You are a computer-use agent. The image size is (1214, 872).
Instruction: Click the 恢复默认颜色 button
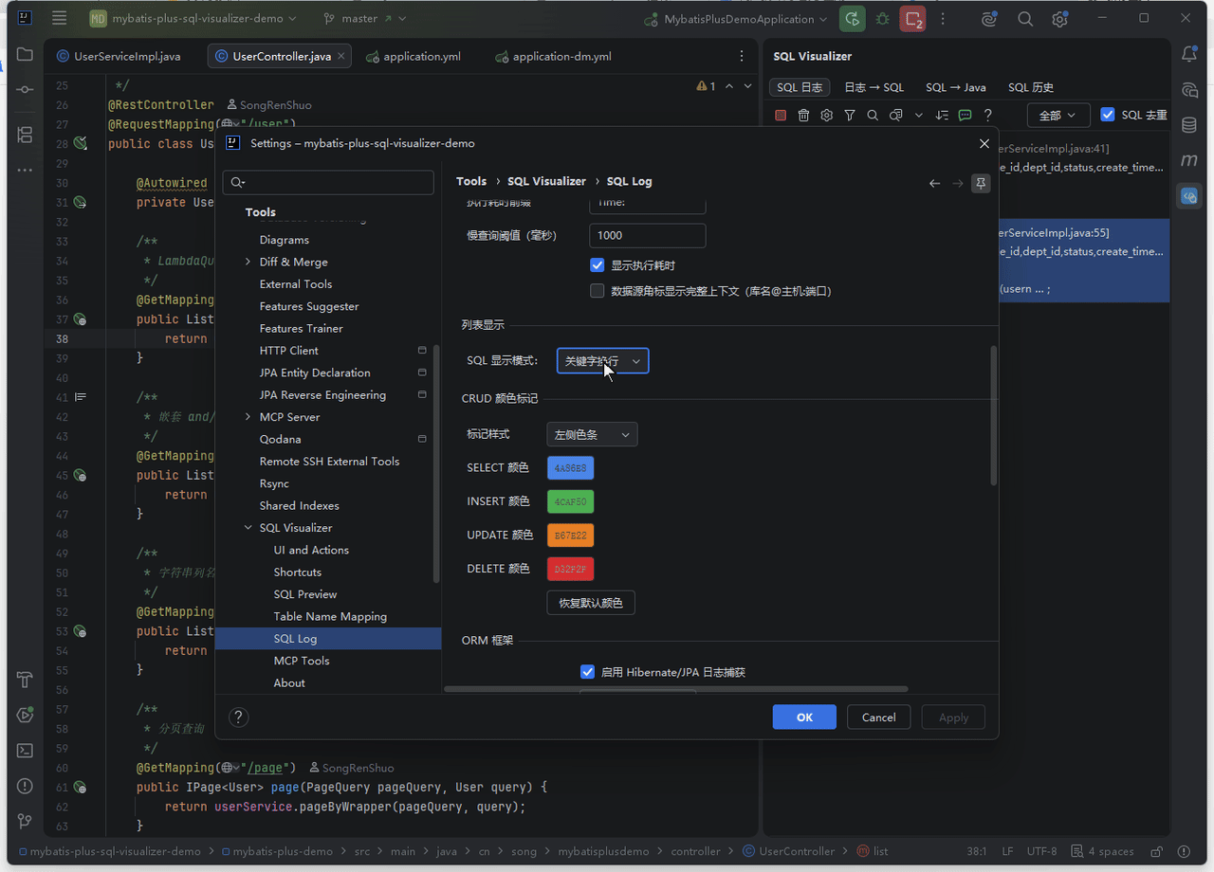click(x=591, y=603)
